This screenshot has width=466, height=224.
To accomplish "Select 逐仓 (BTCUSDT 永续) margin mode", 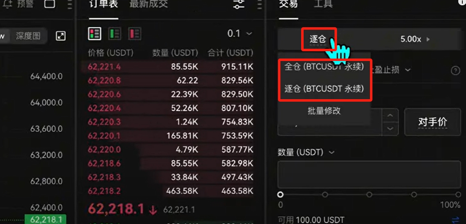I will point(324,89).
